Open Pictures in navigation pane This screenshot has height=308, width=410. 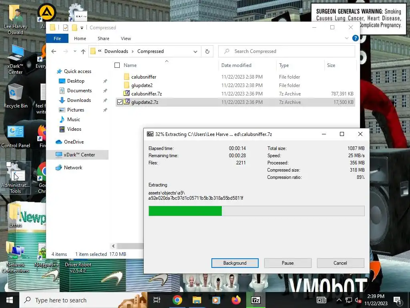[x=75, y=110]
